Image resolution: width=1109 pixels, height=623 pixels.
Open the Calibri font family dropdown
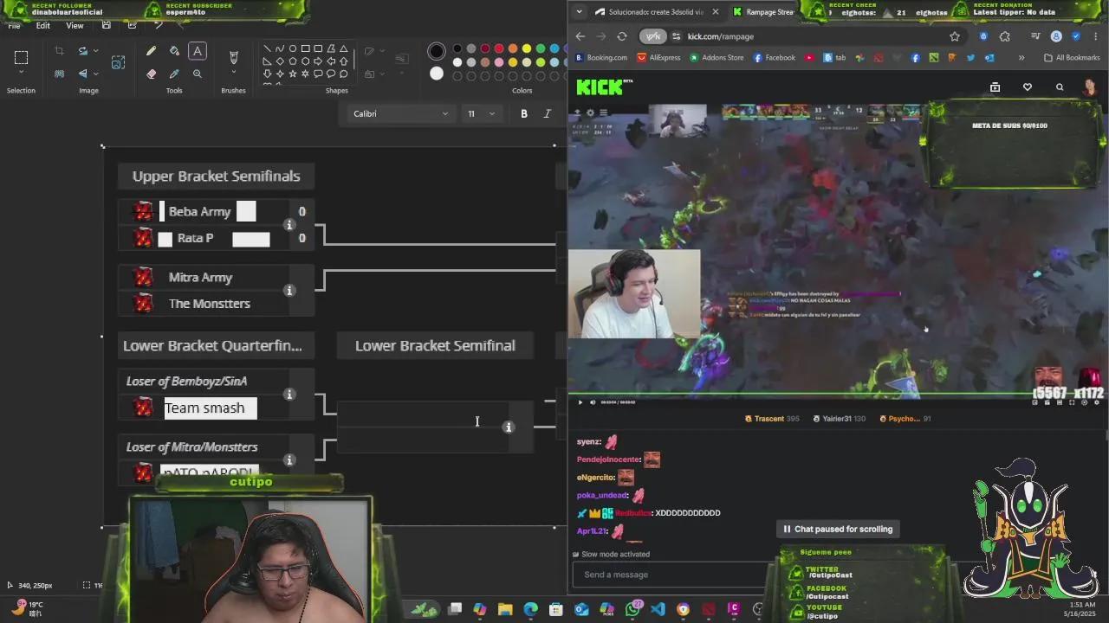click(400, 113)
